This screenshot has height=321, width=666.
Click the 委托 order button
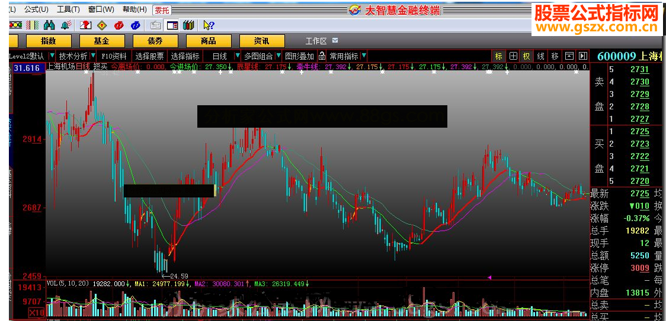[161, 10]
